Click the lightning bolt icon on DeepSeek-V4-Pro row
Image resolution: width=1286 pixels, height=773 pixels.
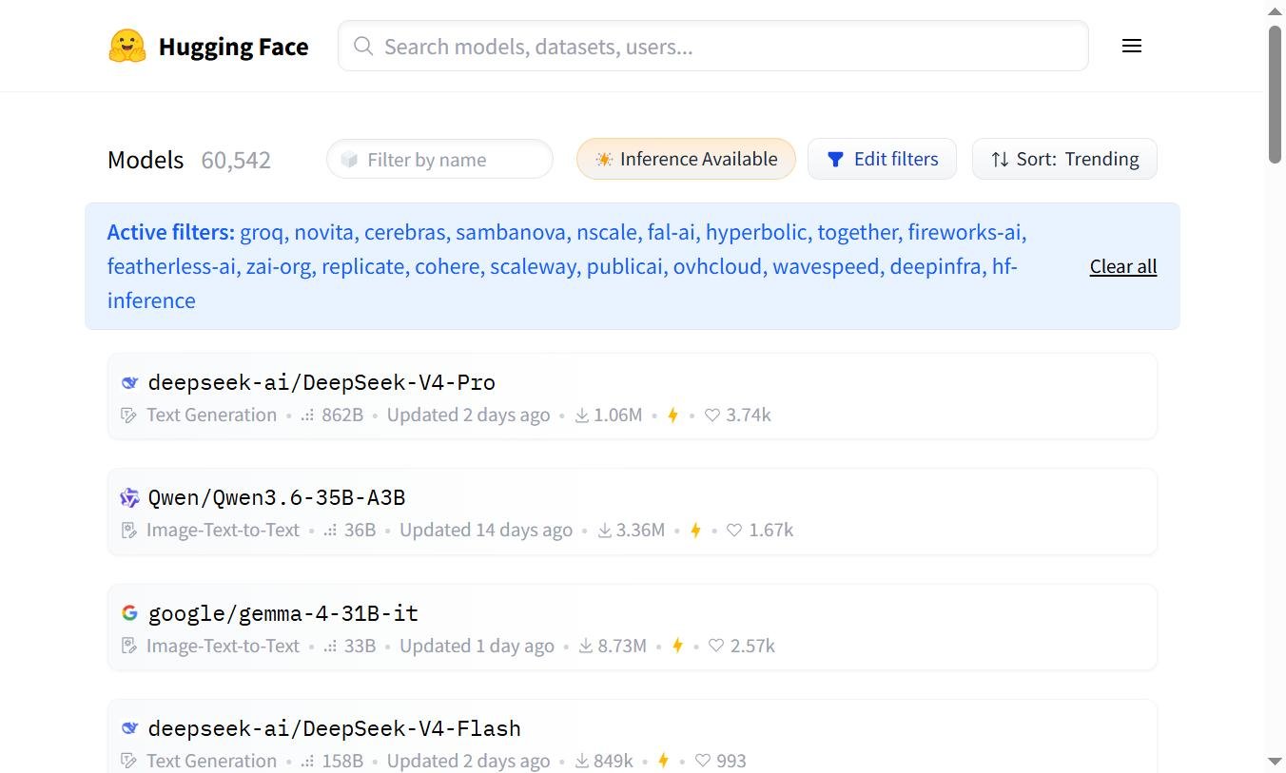672,415
